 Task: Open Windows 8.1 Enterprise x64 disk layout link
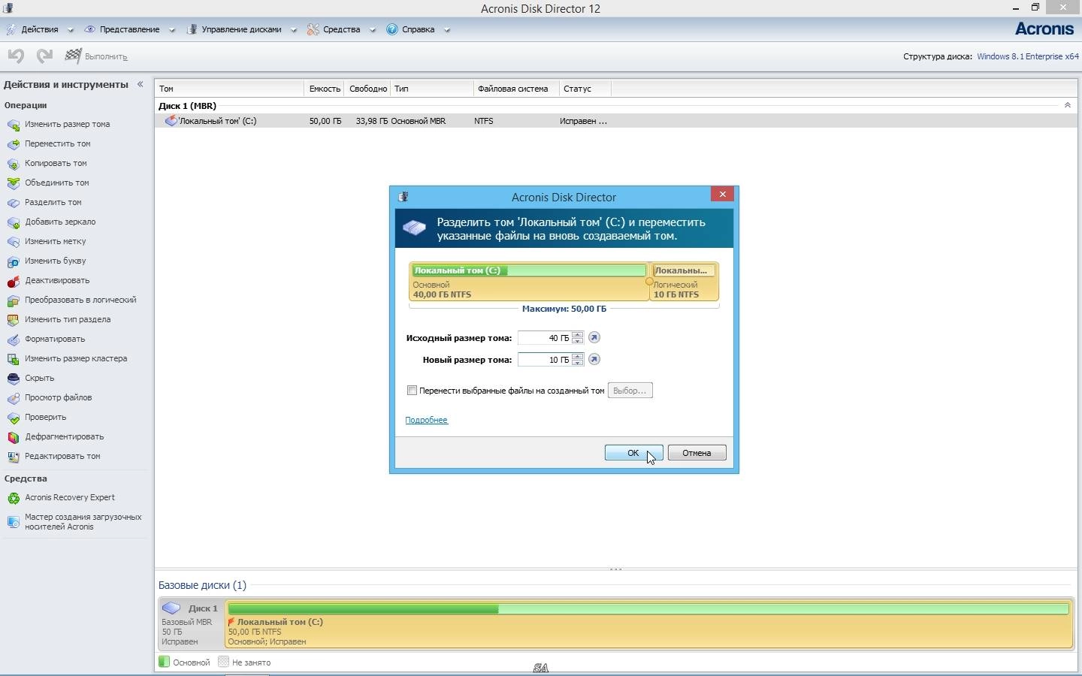1027,56
